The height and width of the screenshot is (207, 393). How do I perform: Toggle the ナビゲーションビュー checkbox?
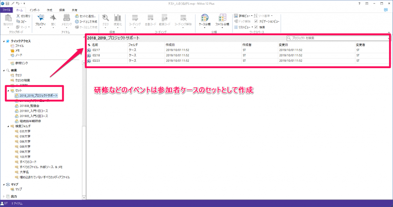coord(256,21)
